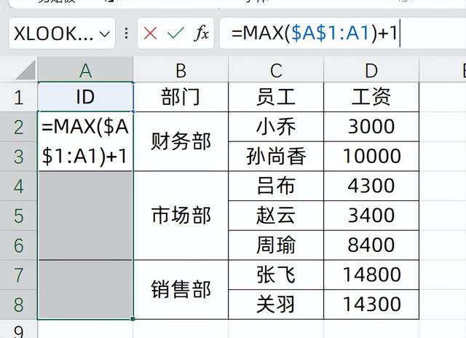Viewport: 466px width, 338px height.
Task: Cancel the formula entry with the red X
Action: point(150,33)
